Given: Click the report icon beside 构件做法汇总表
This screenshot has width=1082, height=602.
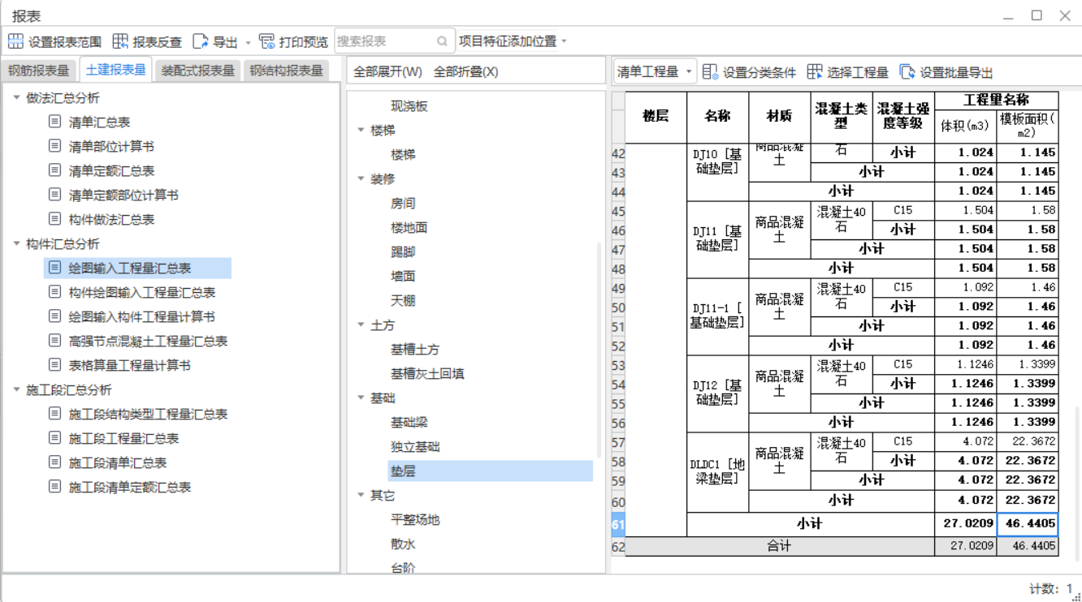Looking at the screenshot, I should tap(54, 219).
